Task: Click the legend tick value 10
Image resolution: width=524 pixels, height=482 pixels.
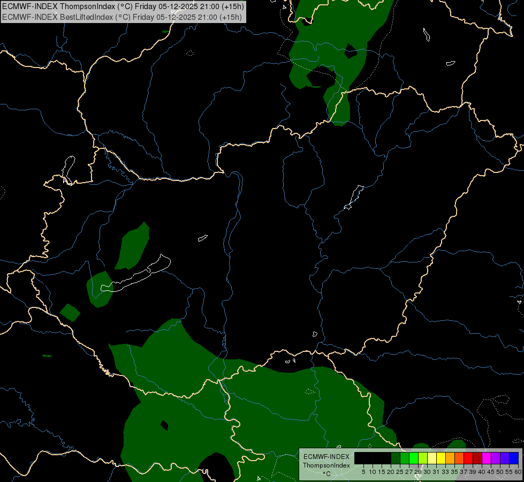Action: coord(373,472)
